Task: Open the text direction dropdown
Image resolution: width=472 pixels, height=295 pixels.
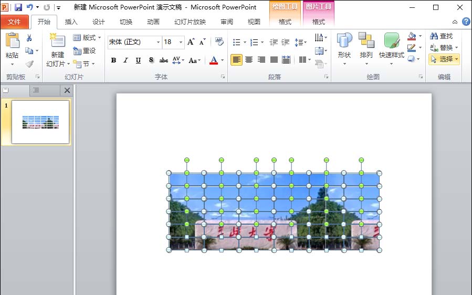Action: point(326,38)
